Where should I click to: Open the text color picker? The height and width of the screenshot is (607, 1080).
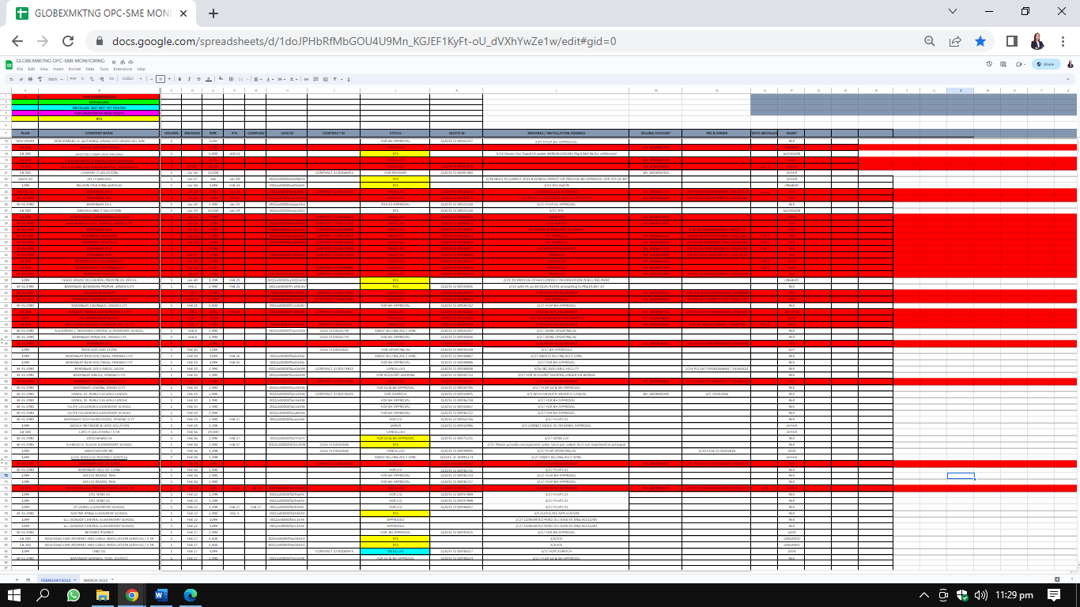click(x=208, y=79)
